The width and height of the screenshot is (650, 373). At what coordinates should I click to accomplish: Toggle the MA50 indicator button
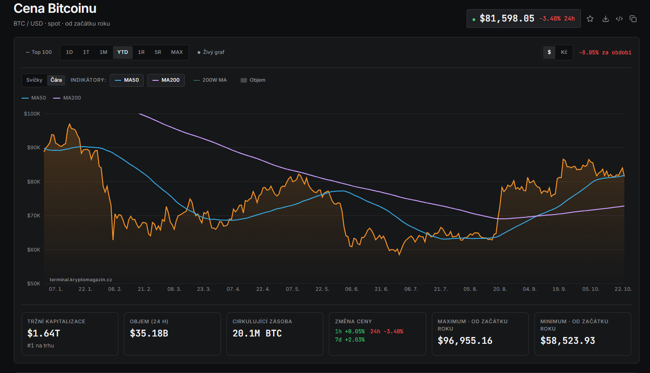click(x=127, y=80)
